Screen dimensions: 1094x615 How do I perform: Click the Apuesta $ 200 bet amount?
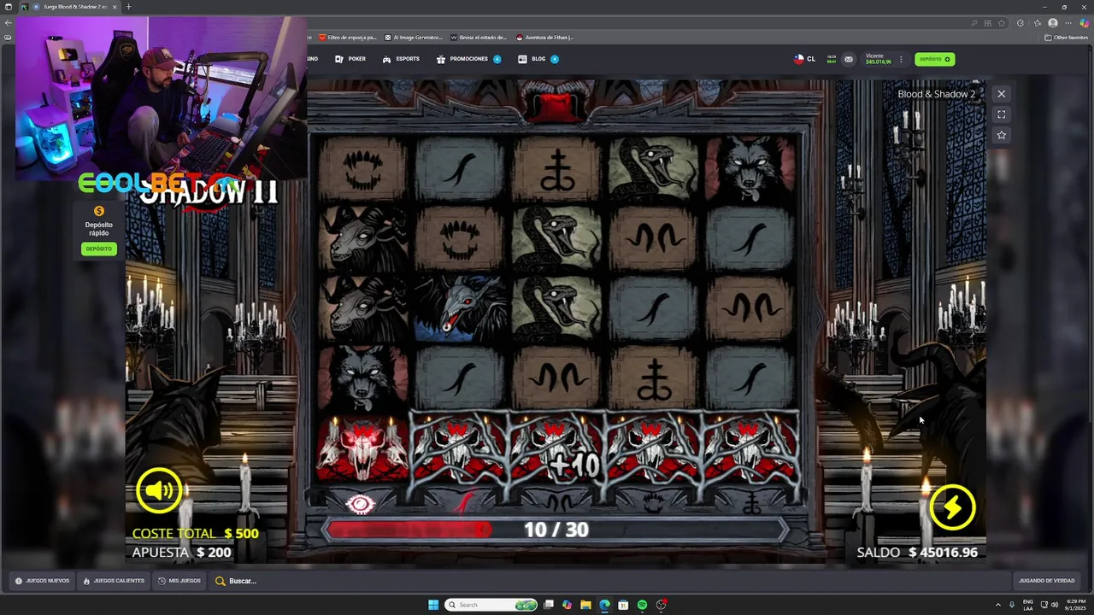click(181, 553)
